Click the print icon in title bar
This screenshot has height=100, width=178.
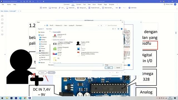(x=30, y=1)
